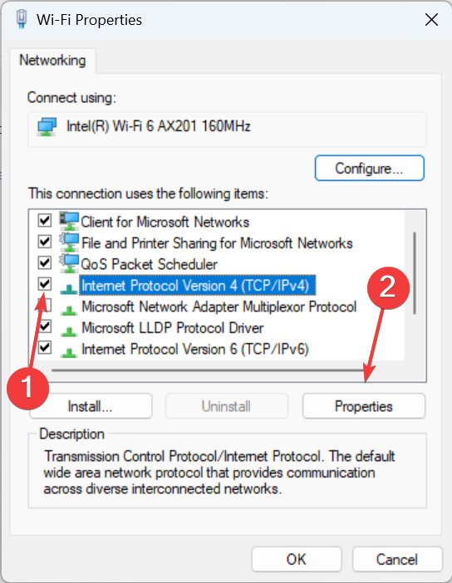Click the horizontal scrollbar below the items list
The height and width of the screenshot is (583, 452).
209,370
